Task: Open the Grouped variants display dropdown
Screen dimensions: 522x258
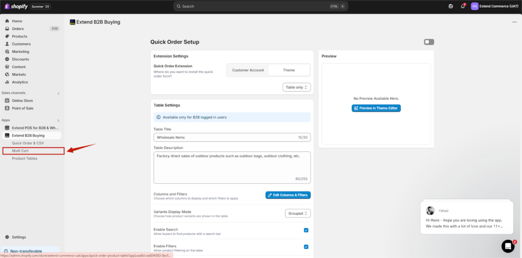Action: (298, 213)
